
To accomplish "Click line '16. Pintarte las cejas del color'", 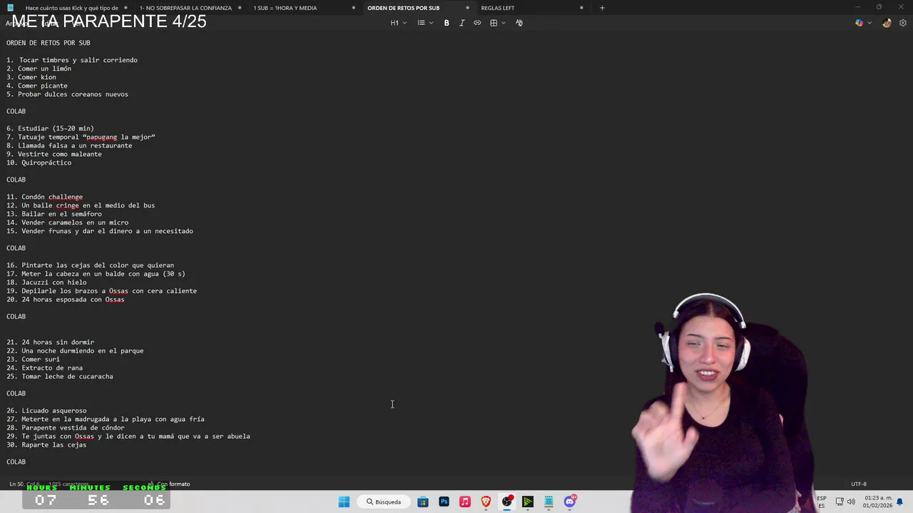I will pos(90,265).
